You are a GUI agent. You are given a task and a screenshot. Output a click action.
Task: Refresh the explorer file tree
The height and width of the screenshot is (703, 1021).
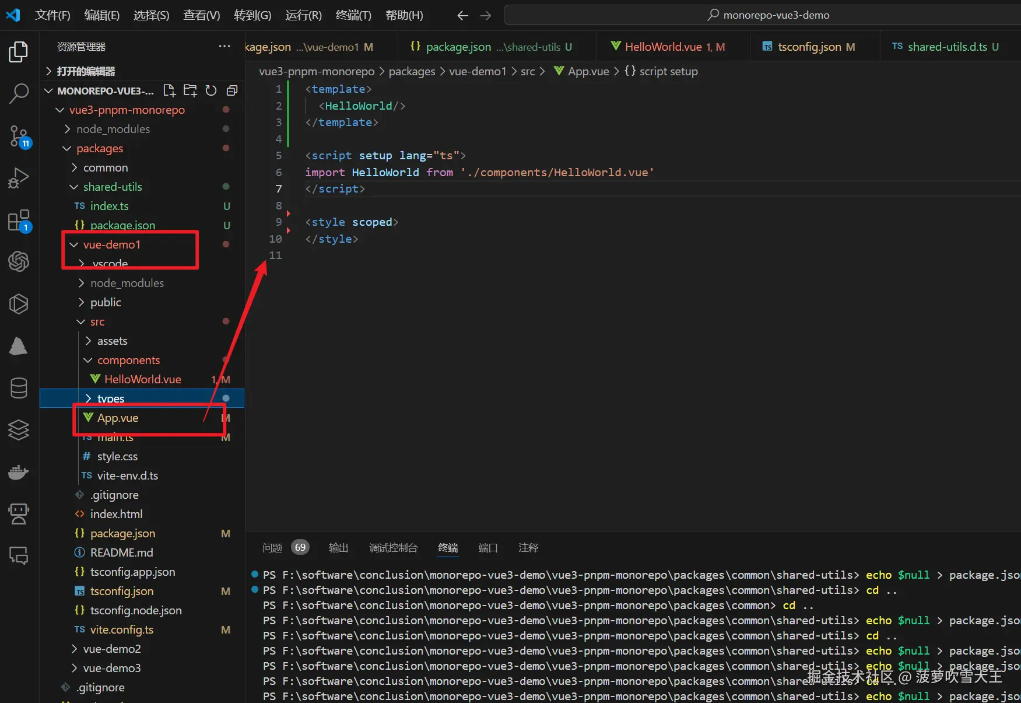[x=211, y=90]
